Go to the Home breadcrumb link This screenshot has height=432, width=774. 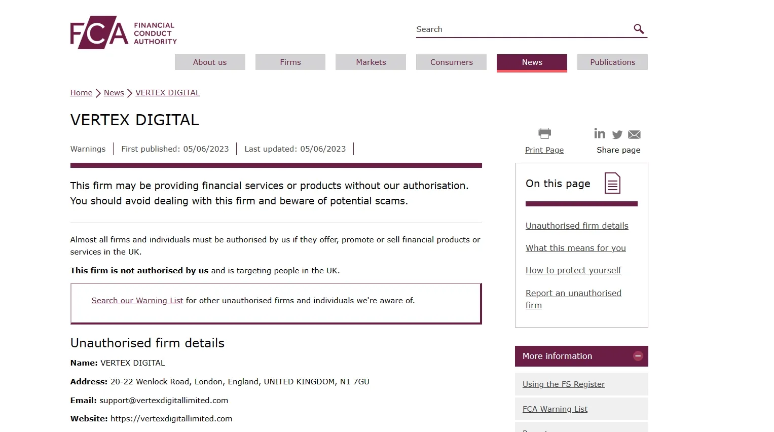tap(81, 93)
